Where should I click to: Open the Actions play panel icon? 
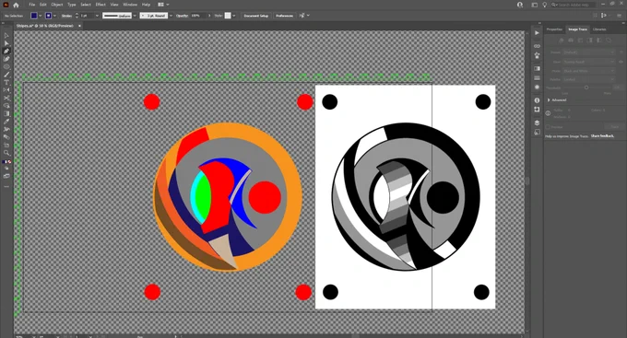pyautogui.click(x=537, y=33)
